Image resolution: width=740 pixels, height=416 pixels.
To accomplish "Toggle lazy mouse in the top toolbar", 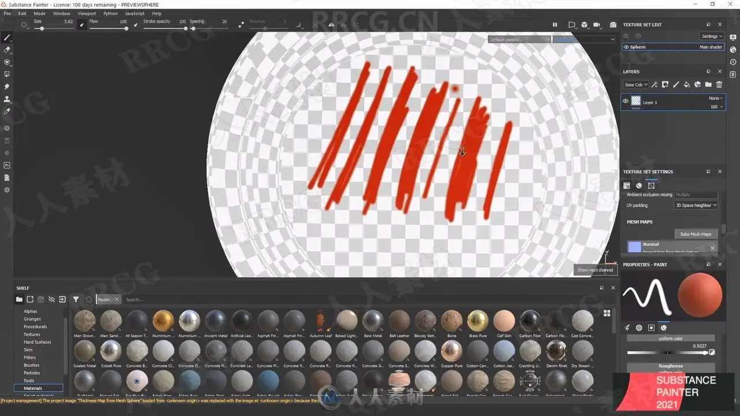I will pyautogui.click(x=240, y=25).
